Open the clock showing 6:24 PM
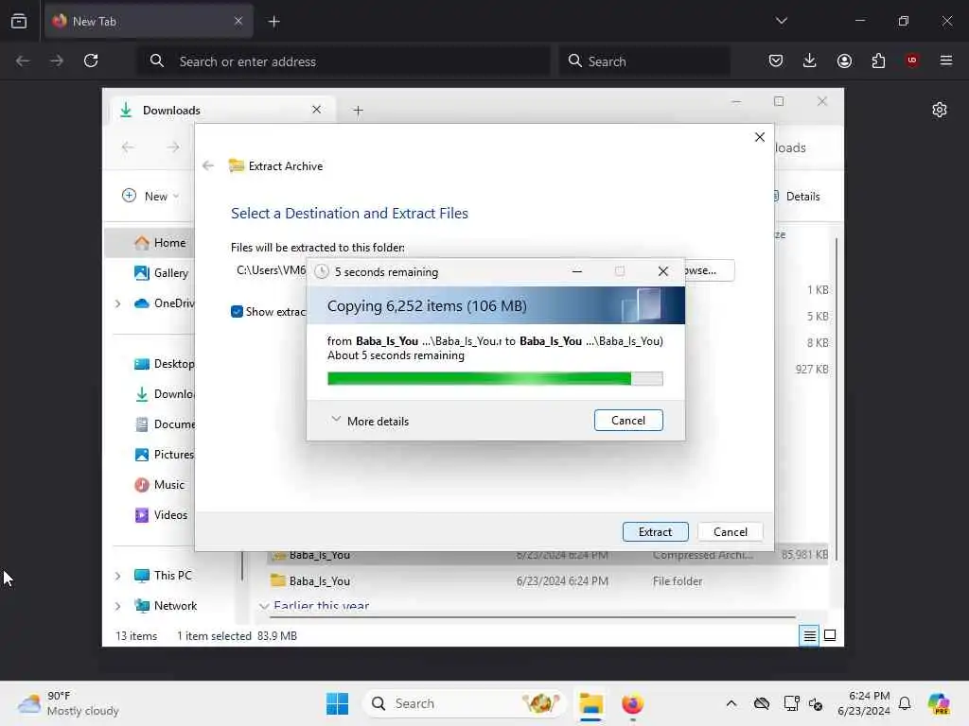Image resolution: width=969 pixels, height=726 pixels. click(x=864, y=703)
